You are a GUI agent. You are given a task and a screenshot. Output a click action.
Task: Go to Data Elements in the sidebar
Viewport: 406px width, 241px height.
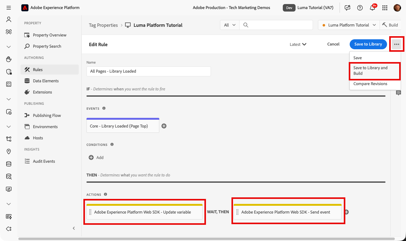coord(46,81)
